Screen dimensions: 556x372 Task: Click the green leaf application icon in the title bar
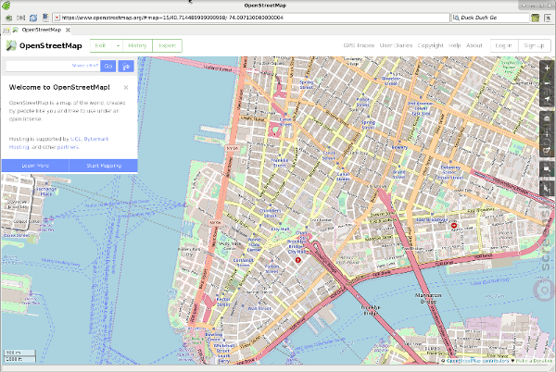point(6,5)
